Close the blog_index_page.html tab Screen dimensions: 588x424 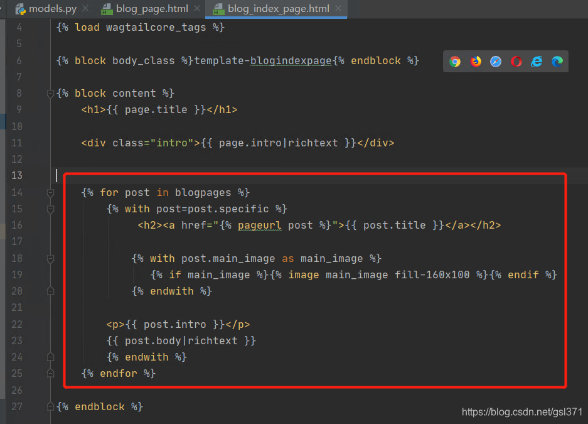tap(338, 8)
